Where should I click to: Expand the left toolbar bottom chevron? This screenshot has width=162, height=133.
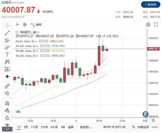(x=7, y=129)
